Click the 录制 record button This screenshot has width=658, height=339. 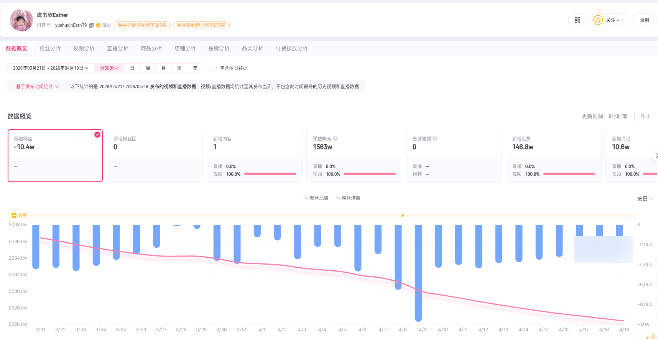[644, 20]
